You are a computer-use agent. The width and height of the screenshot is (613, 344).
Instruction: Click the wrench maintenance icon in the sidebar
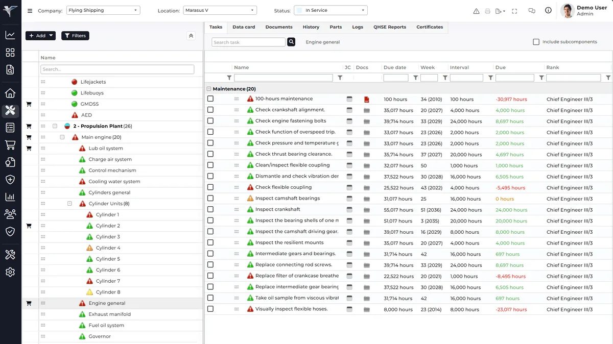[x=10, y=110]
